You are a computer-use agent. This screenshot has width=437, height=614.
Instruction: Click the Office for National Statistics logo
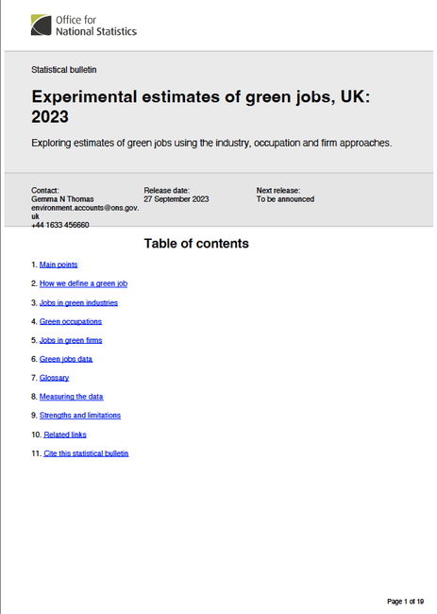click(84, 26)
